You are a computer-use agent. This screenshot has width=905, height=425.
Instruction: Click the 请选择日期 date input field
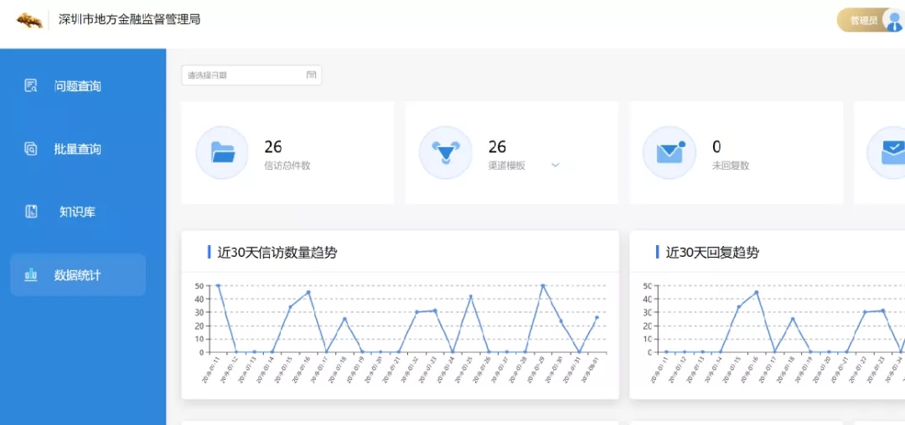click(251, 74)
